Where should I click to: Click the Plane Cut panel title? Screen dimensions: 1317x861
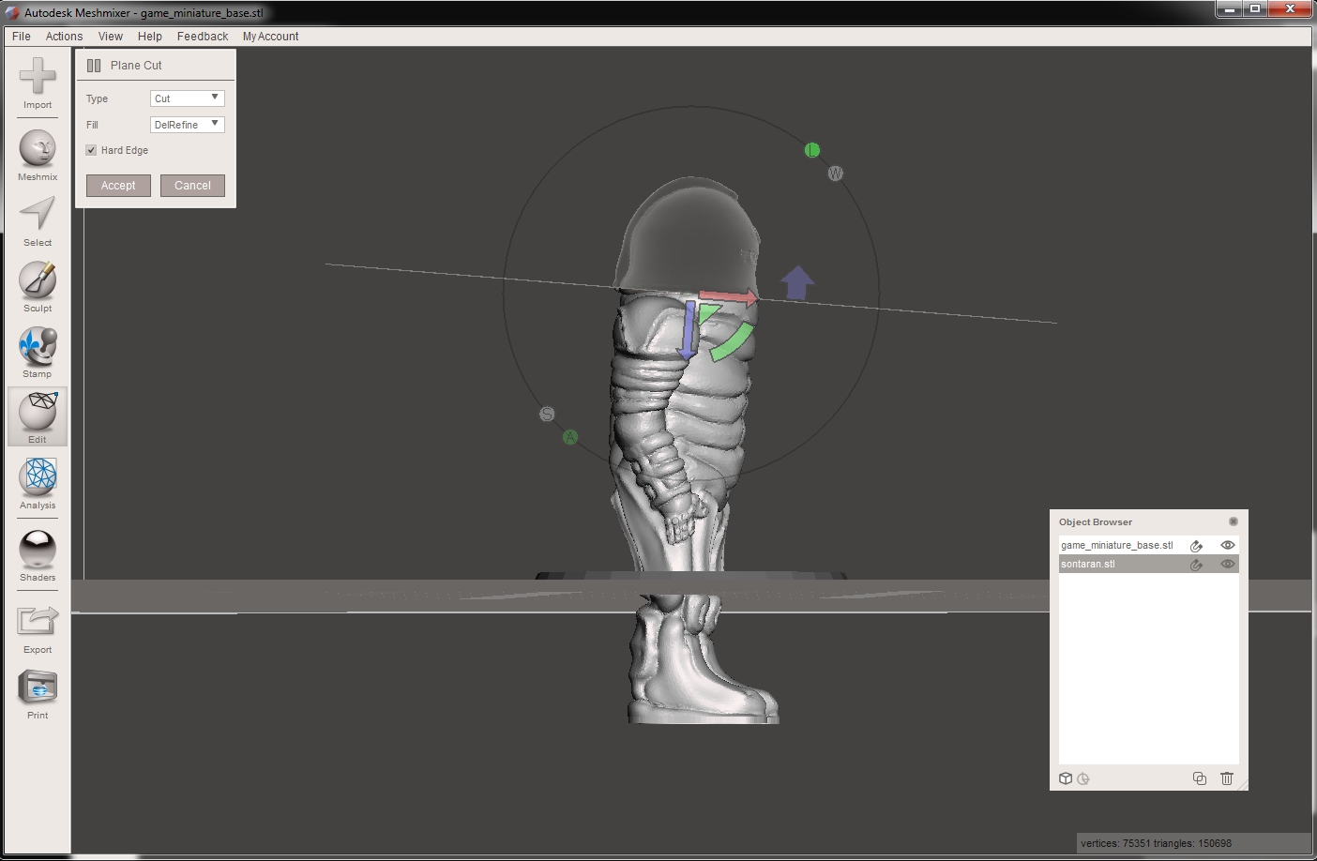pos(136,66)
